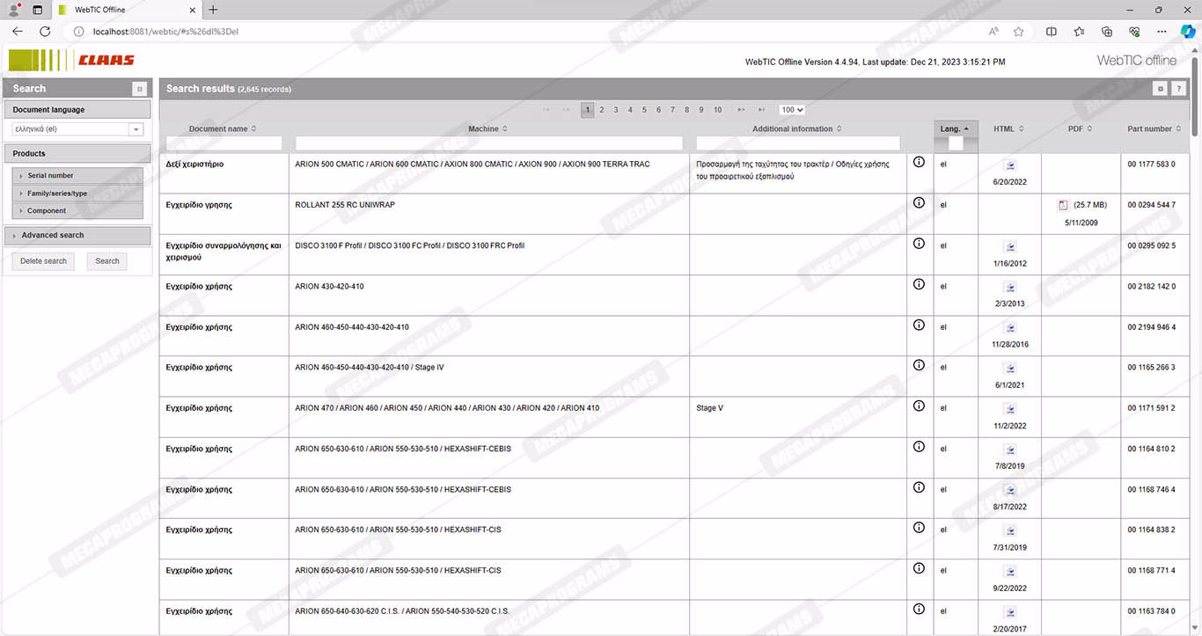Open the HTML document dated 6/20/2022
This screenshot has height=636, width=1202.
[x=1010, y=164]
